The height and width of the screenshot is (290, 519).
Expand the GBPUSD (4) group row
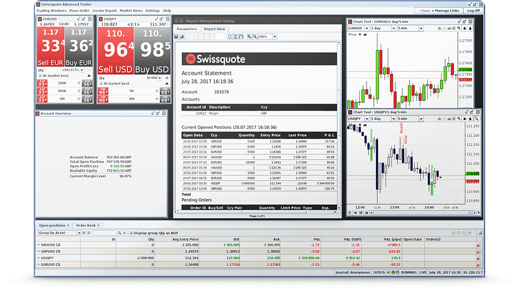point(39,251)
